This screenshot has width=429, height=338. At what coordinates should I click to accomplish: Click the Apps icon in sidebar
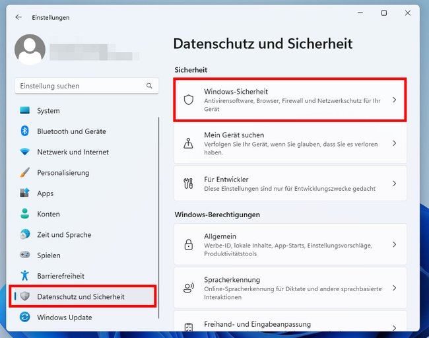[25, 193]
